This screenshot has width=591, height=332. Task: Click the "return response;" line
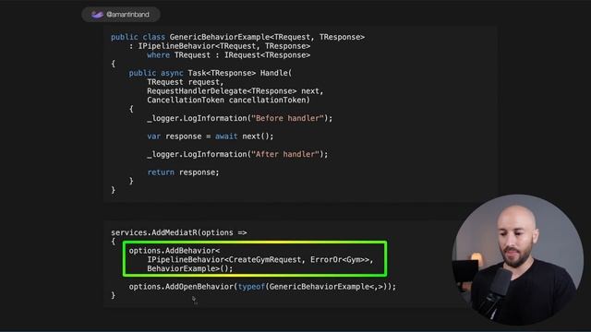[183, 172]
